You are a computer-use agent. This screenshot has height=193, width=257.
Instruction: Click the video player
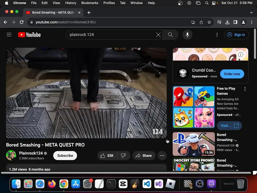86,93
